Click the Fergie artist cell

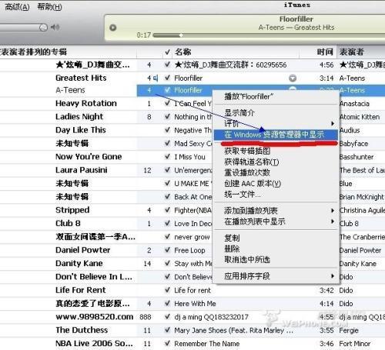(349, 330)
